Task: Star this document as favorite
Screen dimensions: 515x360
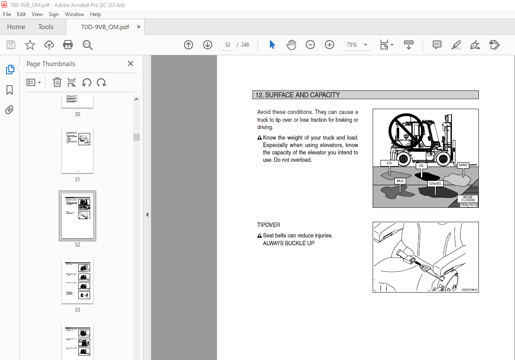Action: coord(30,45)
